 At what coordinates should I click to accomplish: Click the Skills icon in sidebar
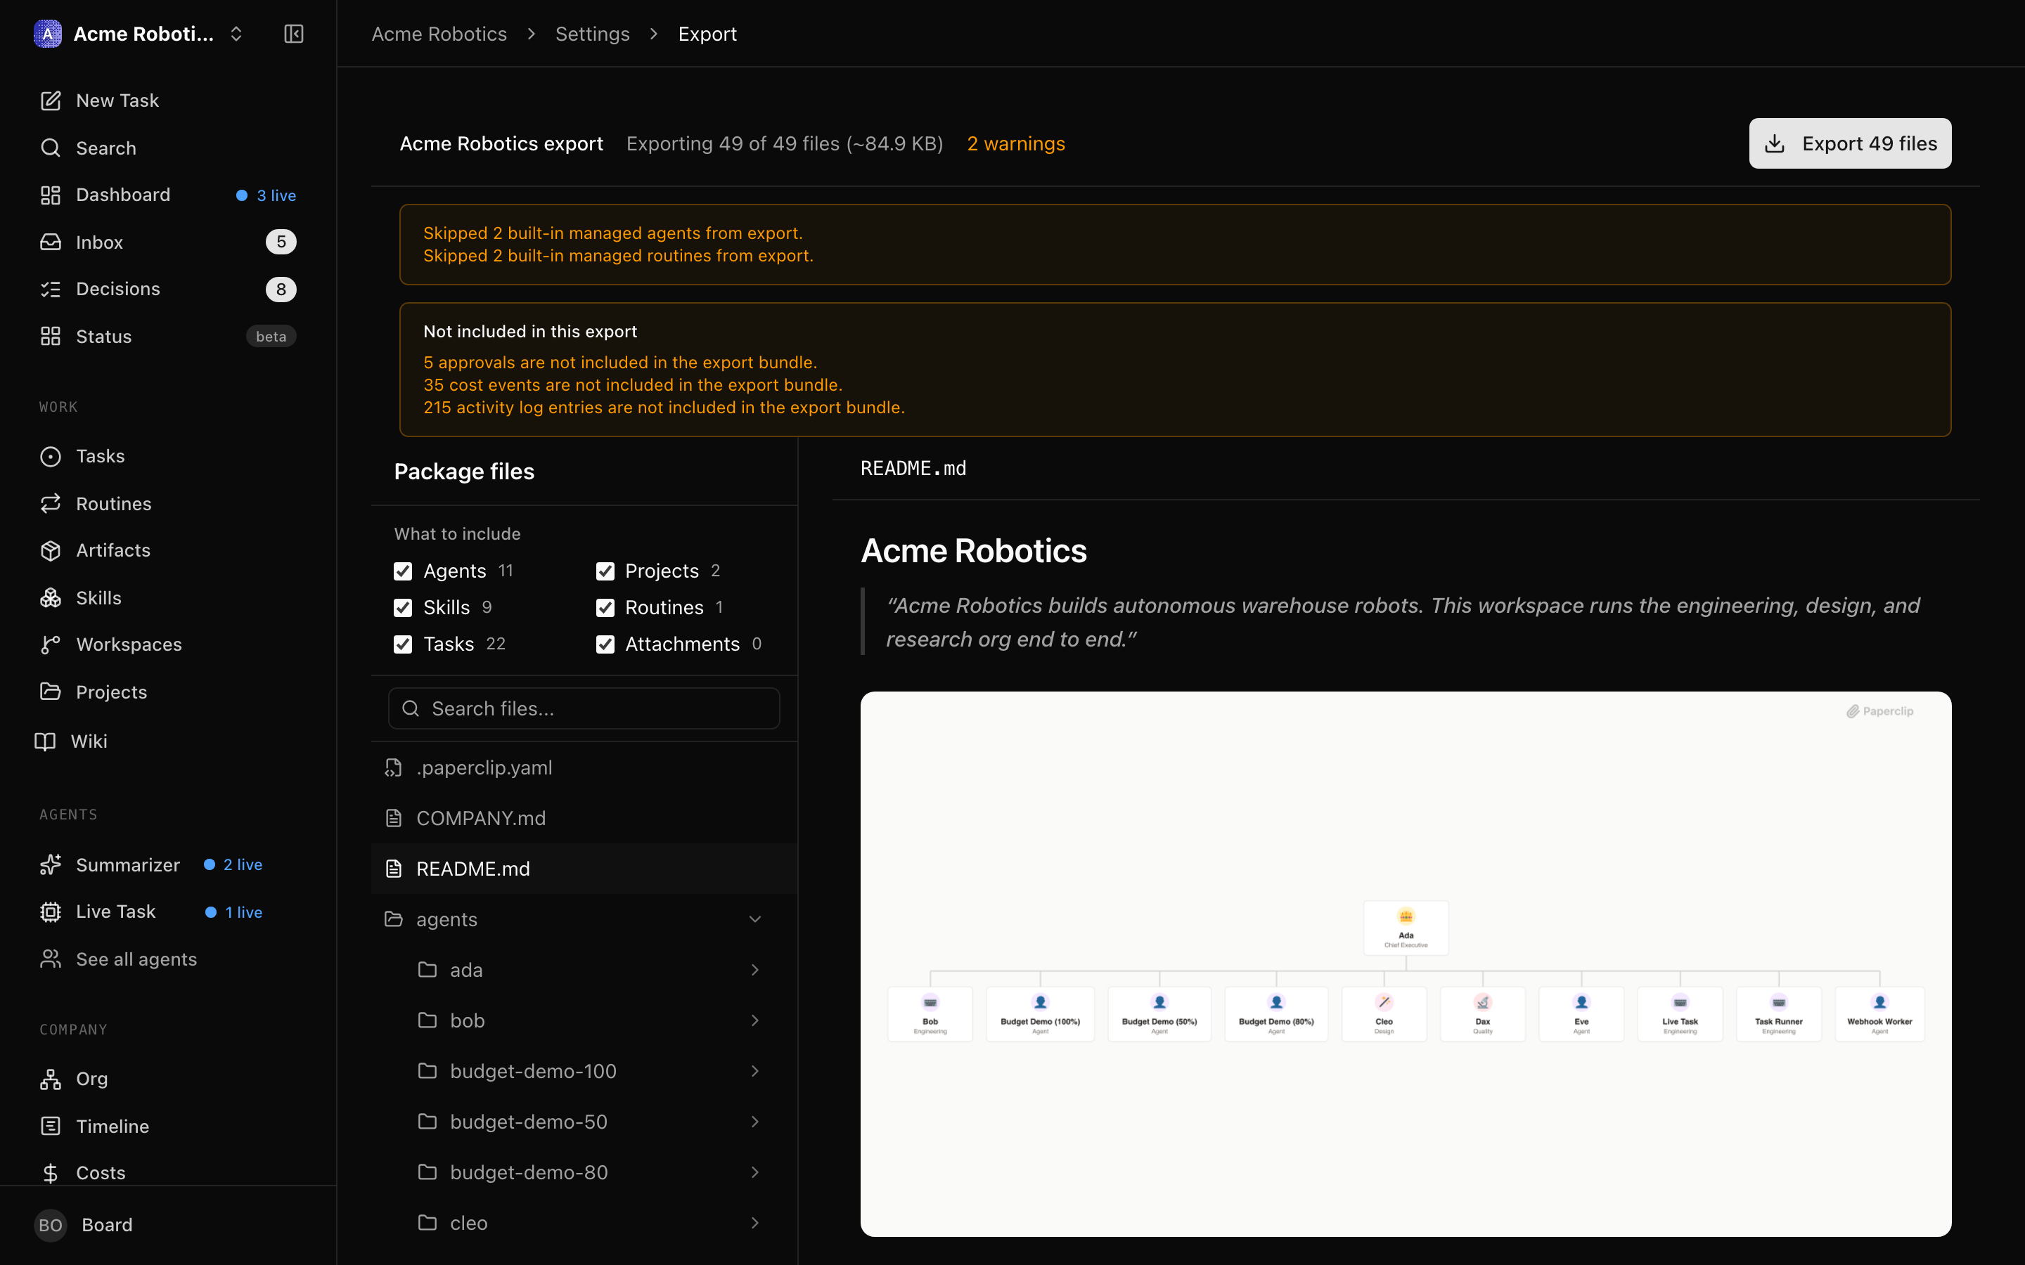[x=51, y=597]
